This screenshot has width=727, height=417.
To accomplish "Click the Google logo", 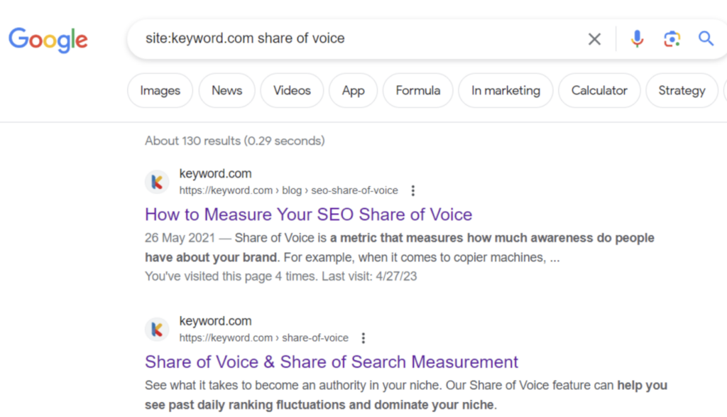I will [48, 40].
